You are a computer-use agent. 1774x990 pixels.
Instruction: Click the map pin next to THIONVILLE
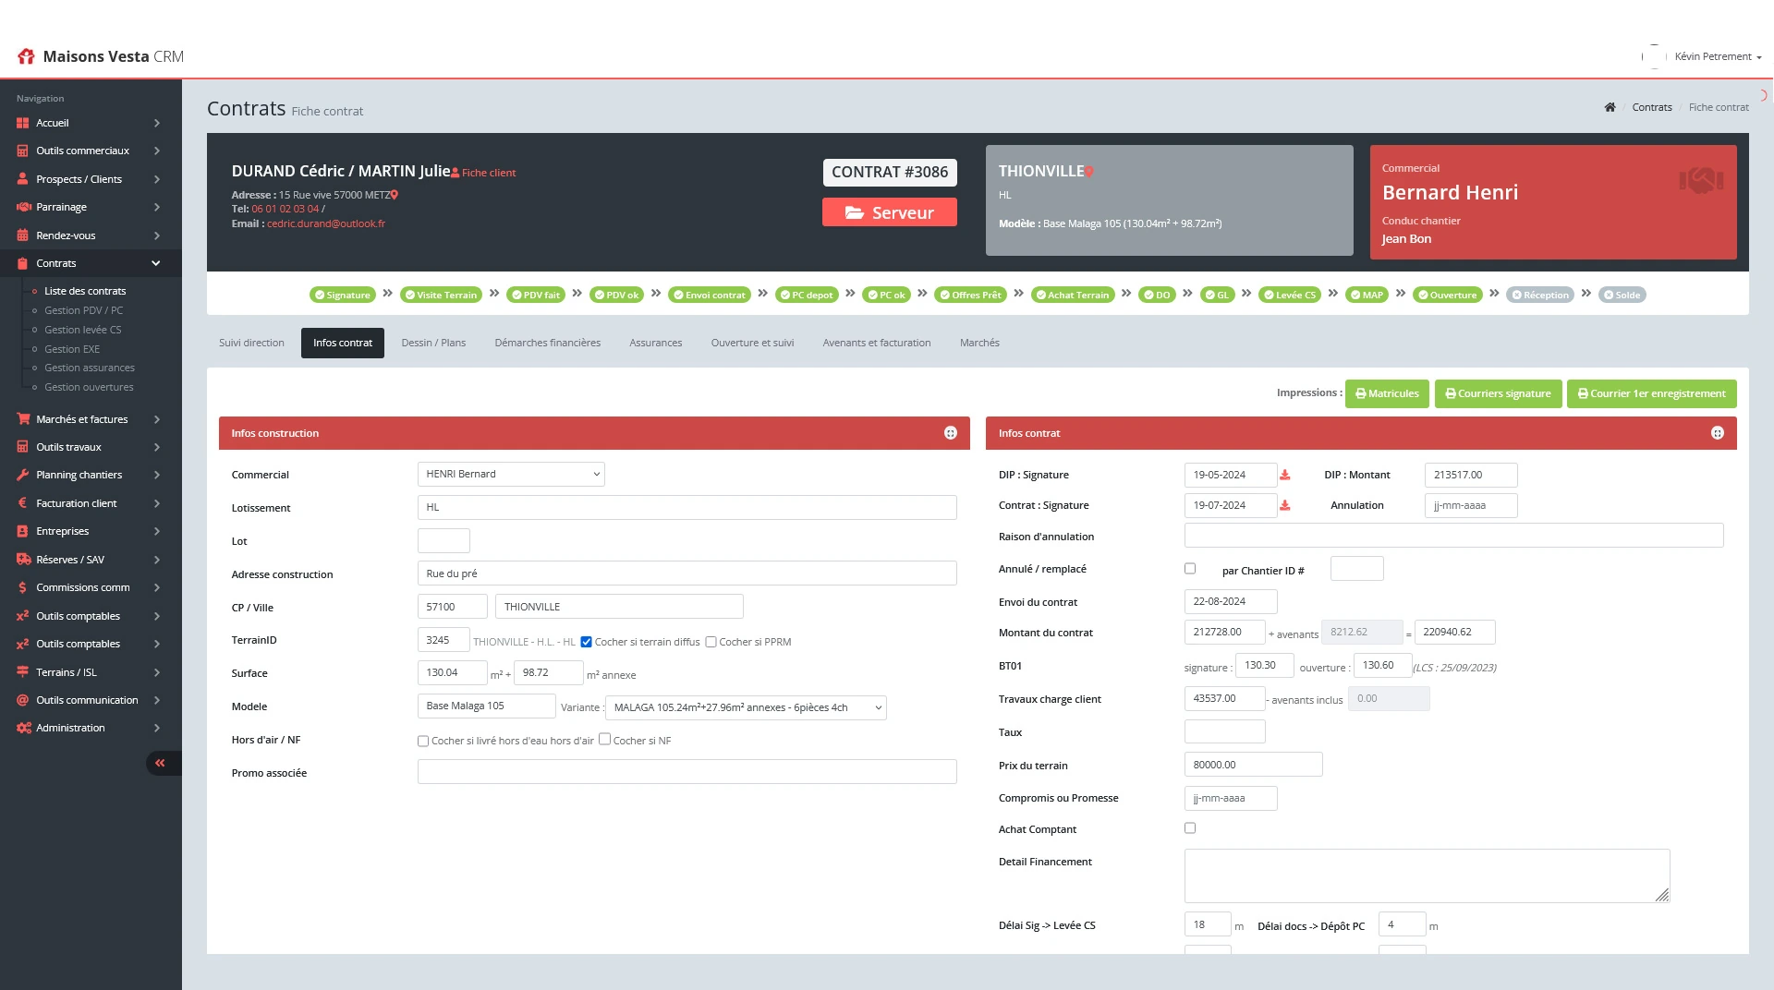1089,172
